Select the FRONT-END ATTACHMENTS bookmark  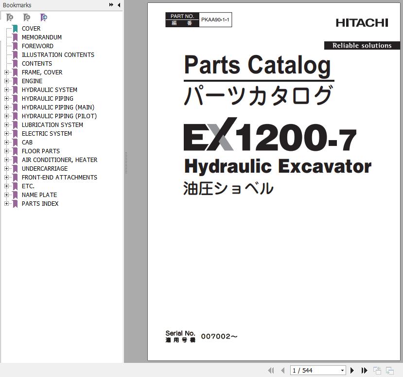(x=59, y=177)
